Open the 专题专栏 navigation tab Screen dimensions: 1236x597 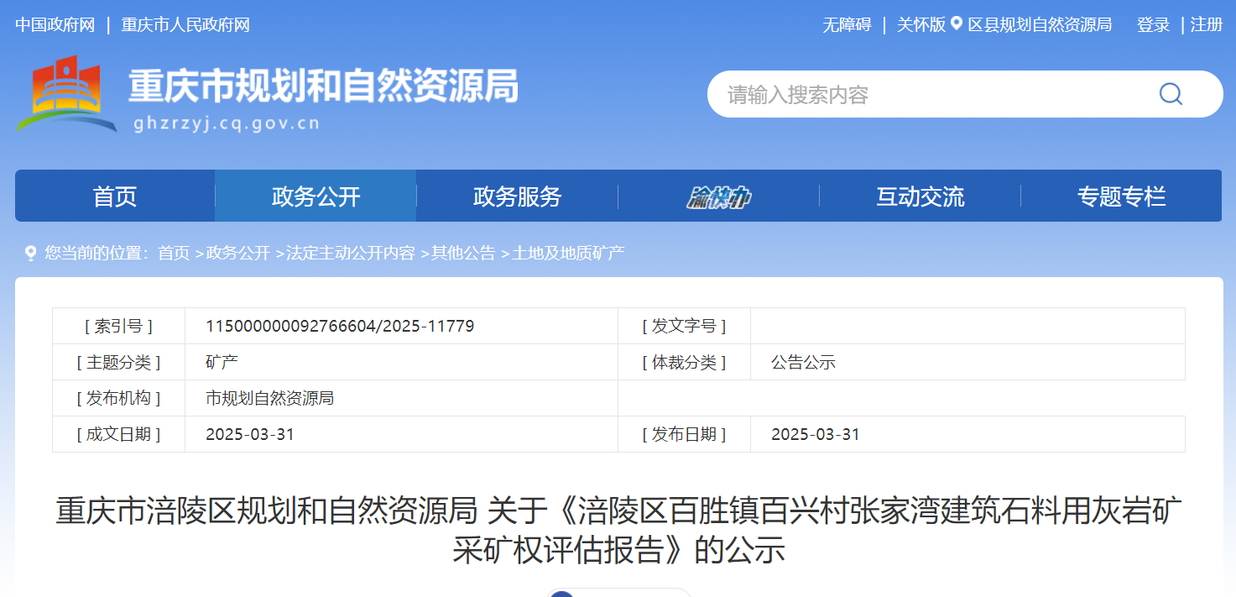pos(1121,197)
